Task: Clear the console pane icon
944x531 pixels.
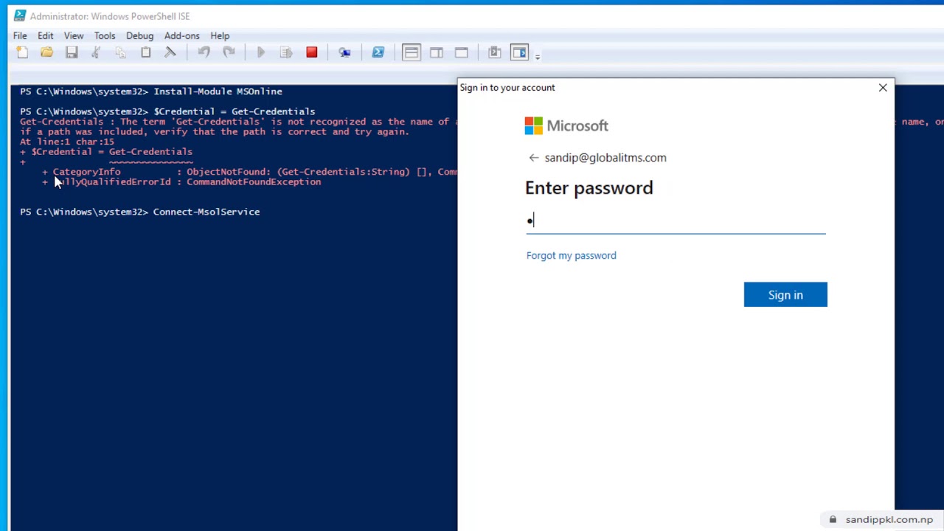Action: (170, 52)
